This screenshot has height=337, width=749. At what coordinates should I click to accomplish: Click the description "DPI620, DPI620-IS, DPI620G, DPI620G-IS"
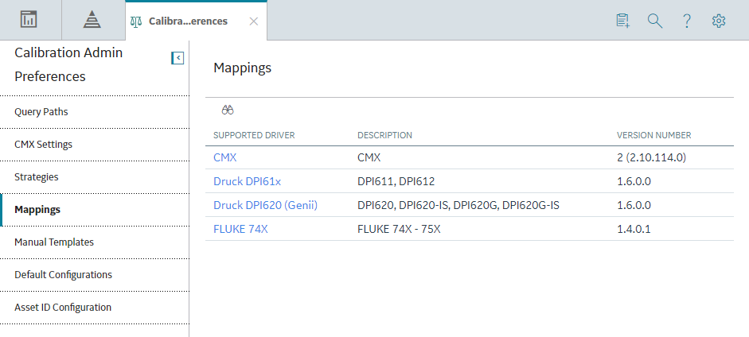pos(458,205)
